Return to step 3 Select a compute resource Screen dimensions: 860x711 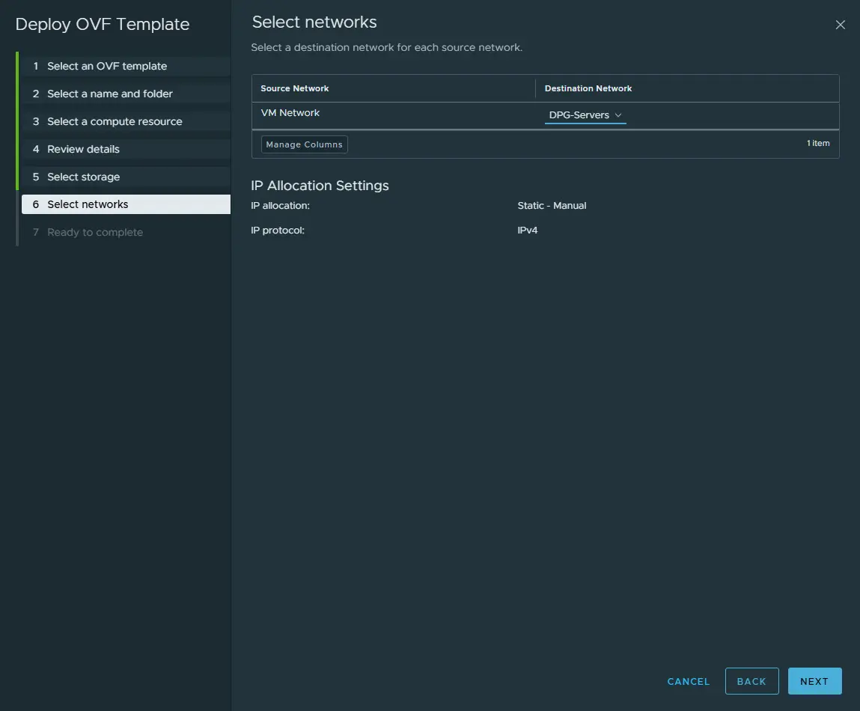pos(115,121)
